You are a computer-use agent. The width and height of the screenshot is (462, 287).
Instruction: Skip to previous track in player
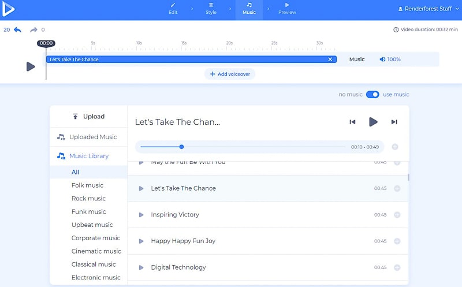tap(352, 122)
